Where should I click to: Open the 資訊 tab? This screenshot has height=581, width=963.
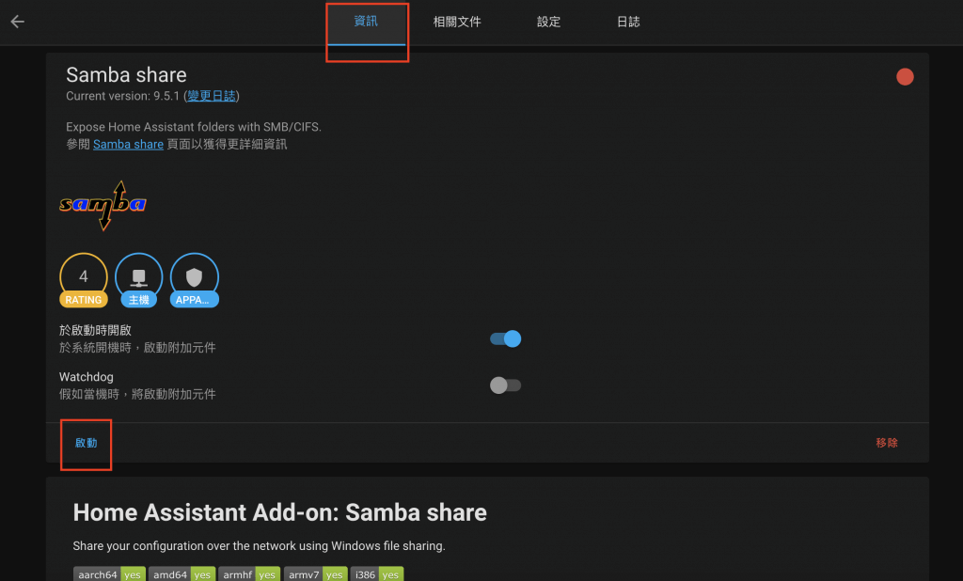click(x=366, y=23)
